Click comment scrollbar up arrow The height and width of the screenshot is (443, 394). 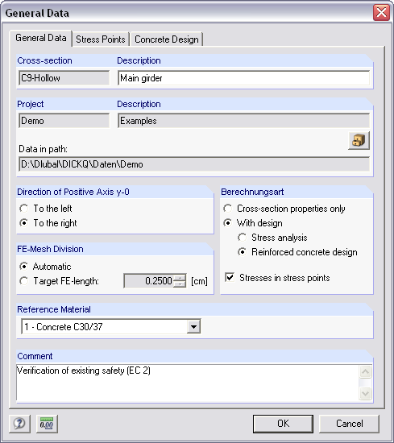365,371
